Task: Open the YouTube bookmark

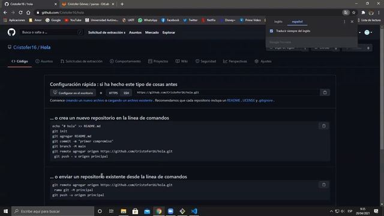Action: [73, 20]
